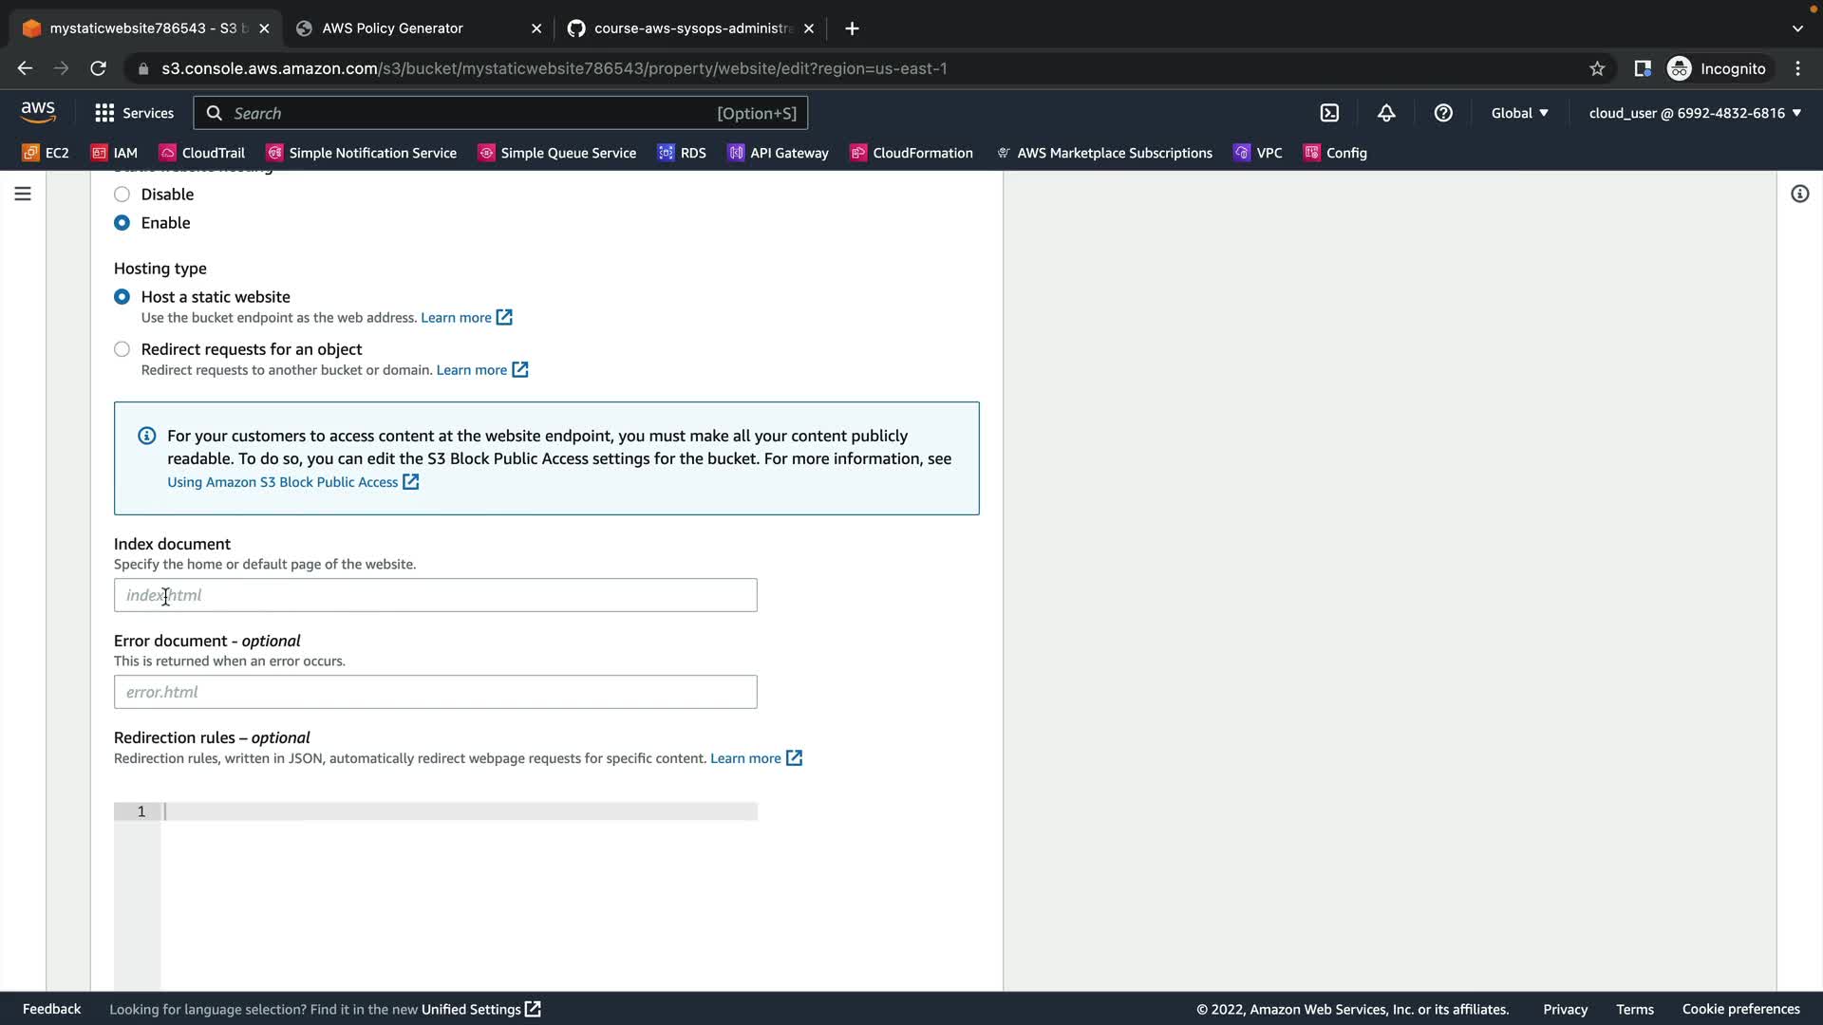Image resolution: width=1823 pixels, height=1025 pixels.
Task: Expand the browser tab search chevron
Action: coord(1796,28)
